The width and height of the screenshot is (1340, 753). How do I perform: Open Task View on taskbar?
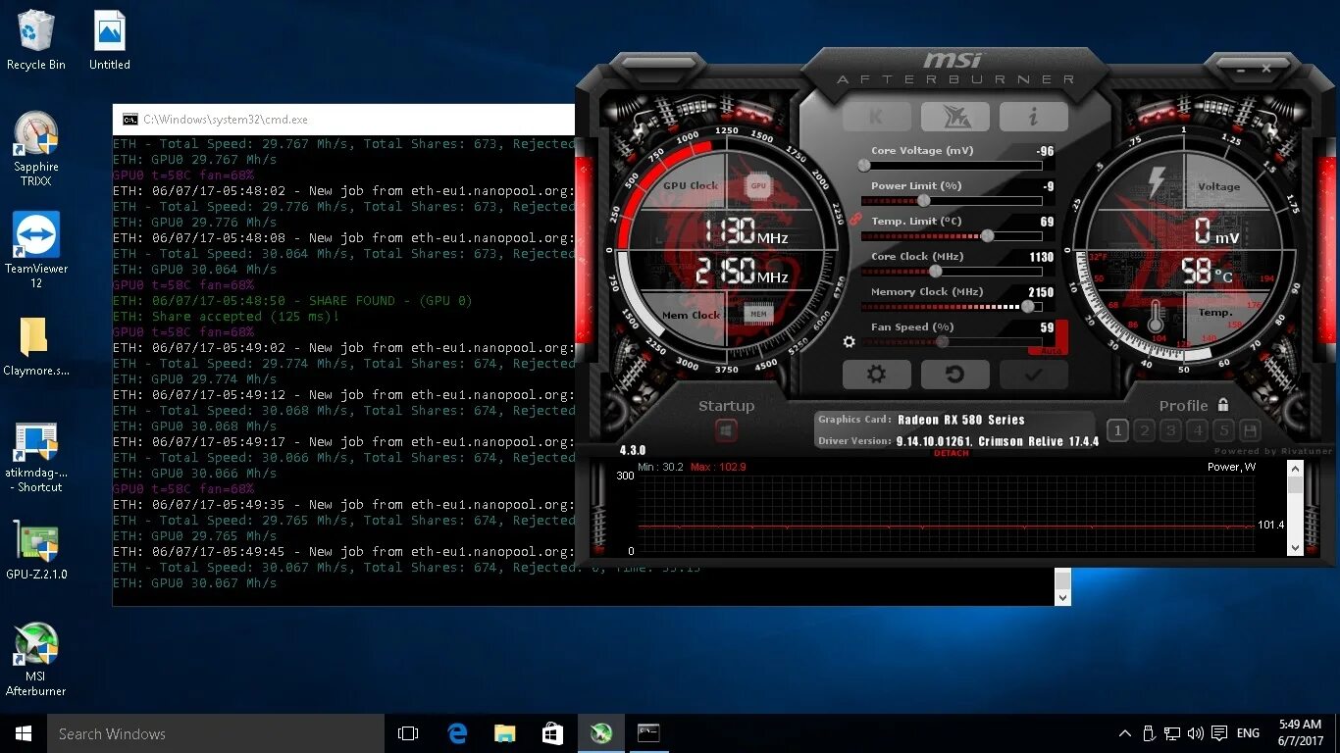click(408, 733)
